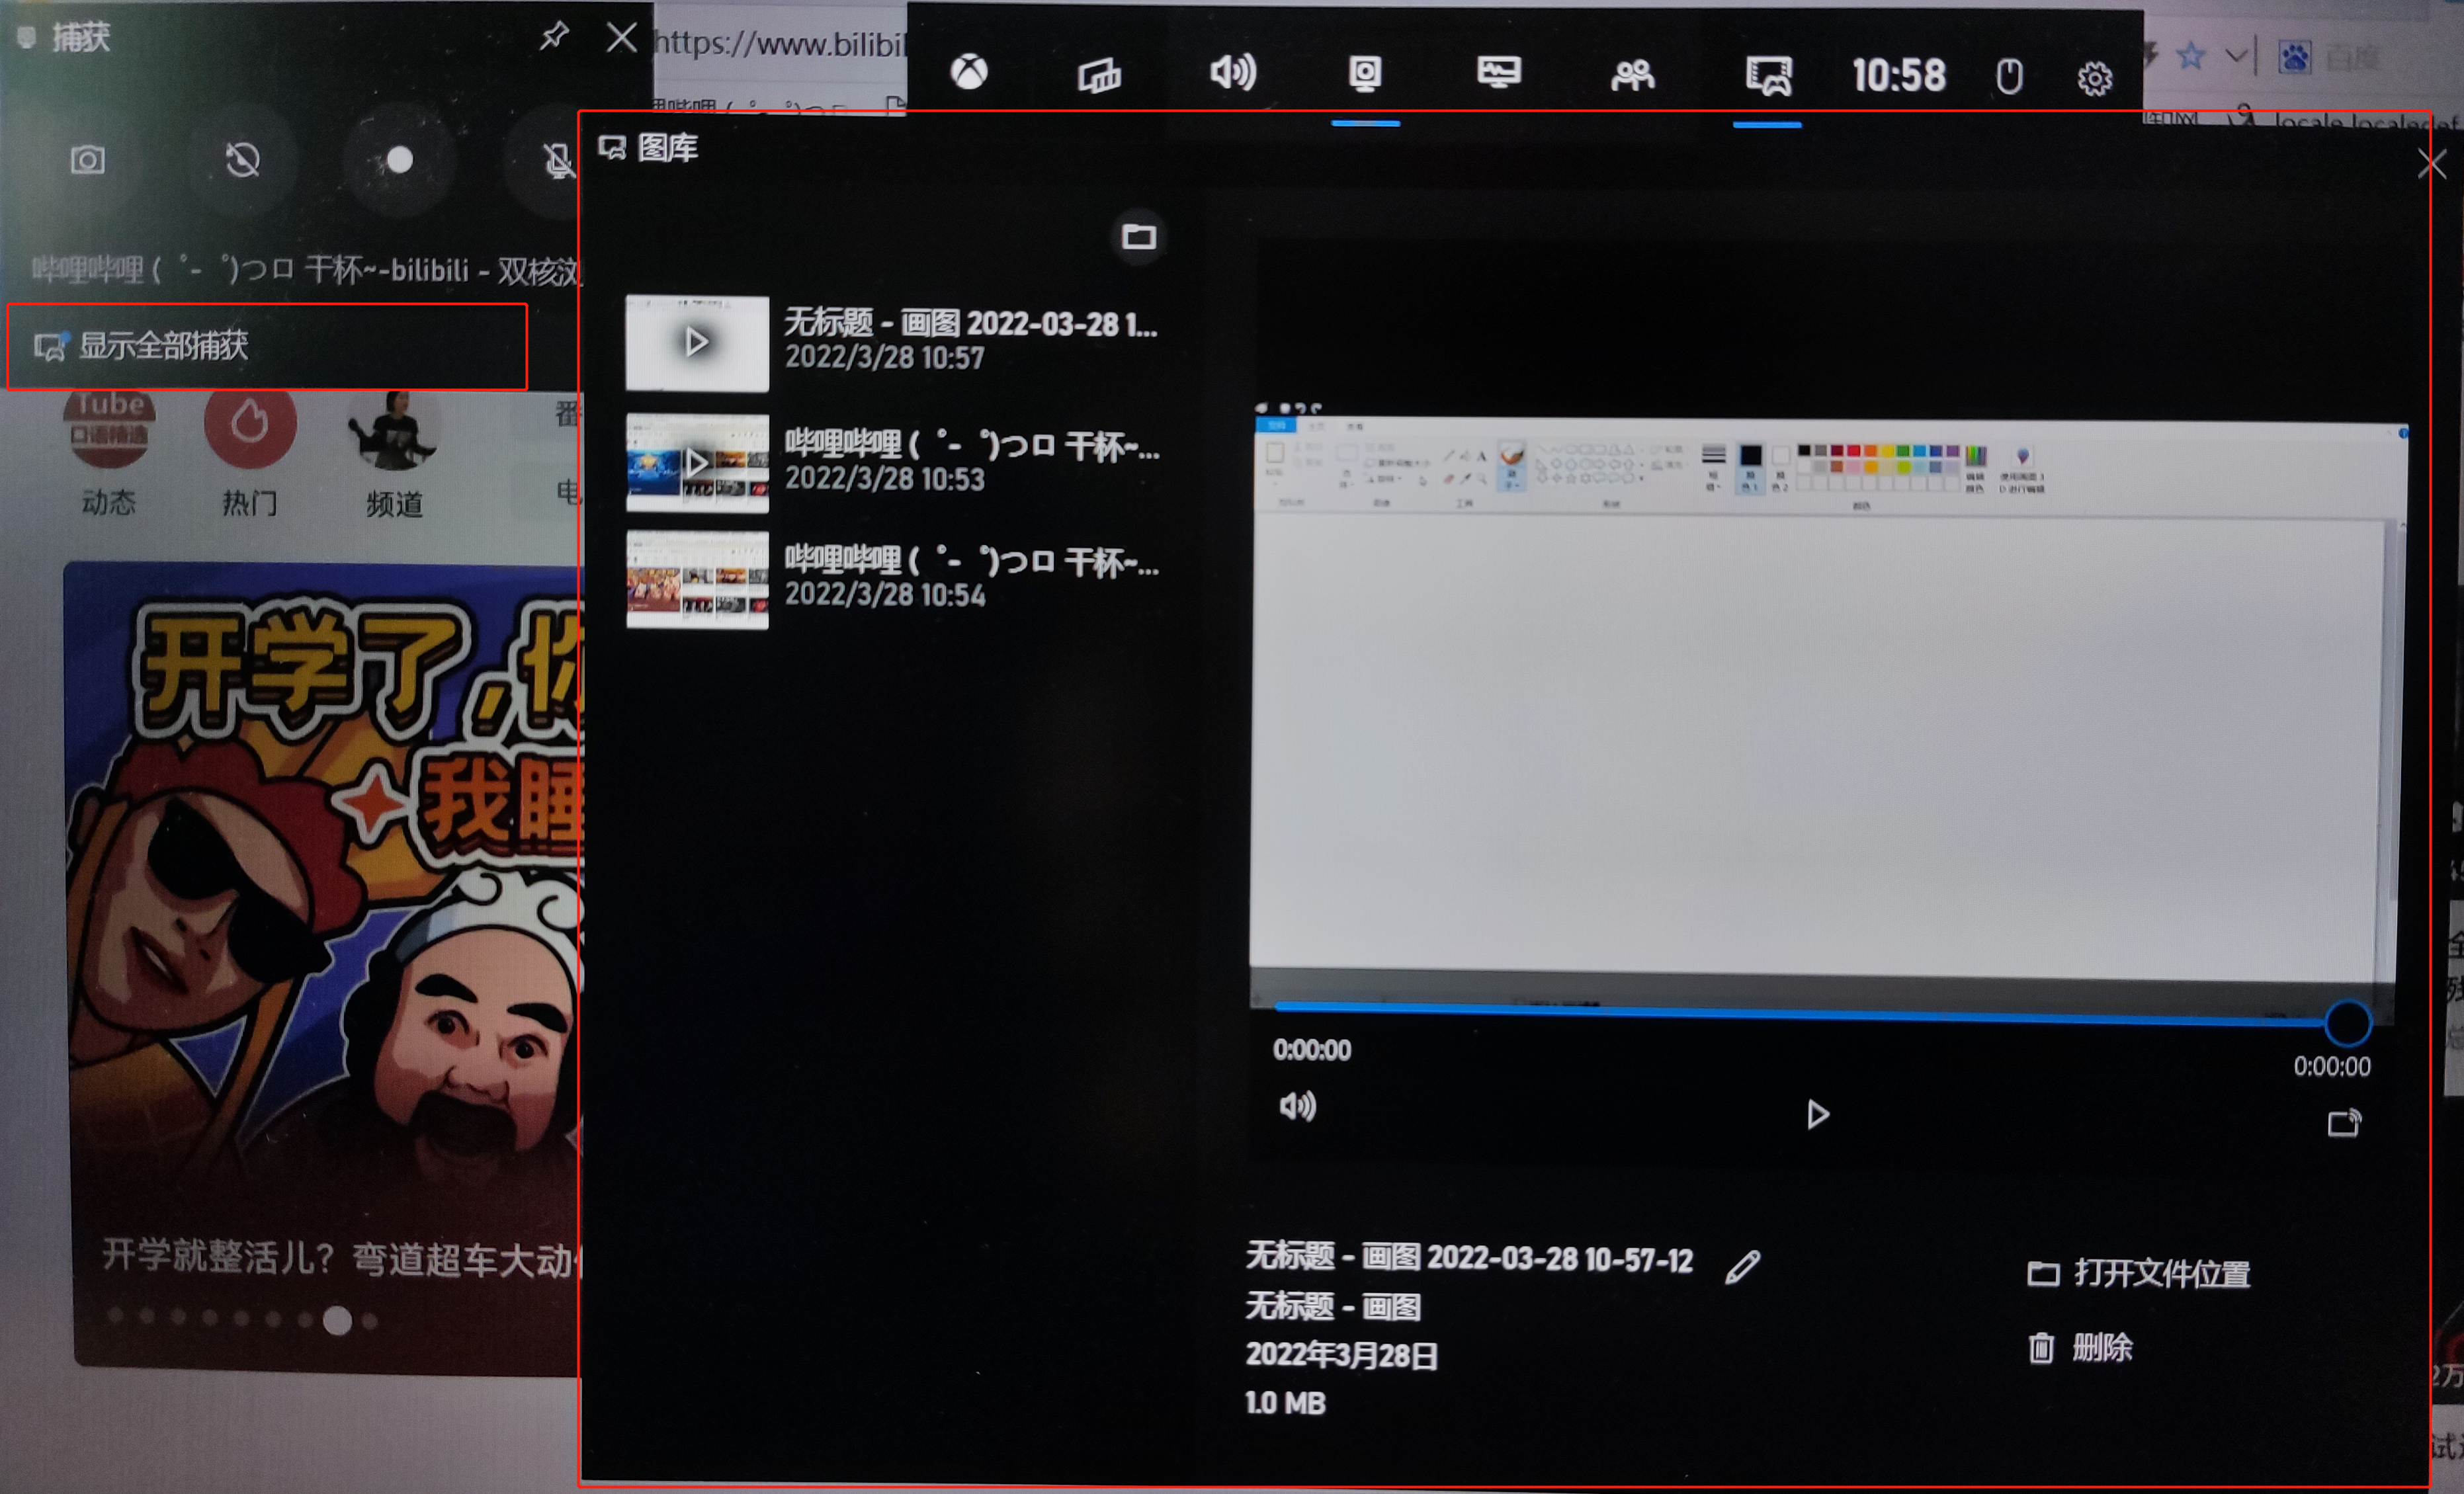Open the Xbox Social people icon
The height and width of the screenshot is (1494, 2464).
pyautogui.click(x=1632, y=75)
